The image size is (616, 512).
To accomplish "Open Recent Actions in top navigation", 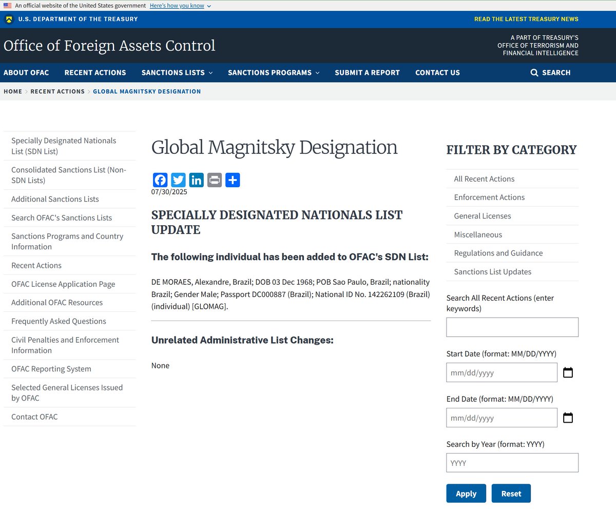I will coord(95,72).
